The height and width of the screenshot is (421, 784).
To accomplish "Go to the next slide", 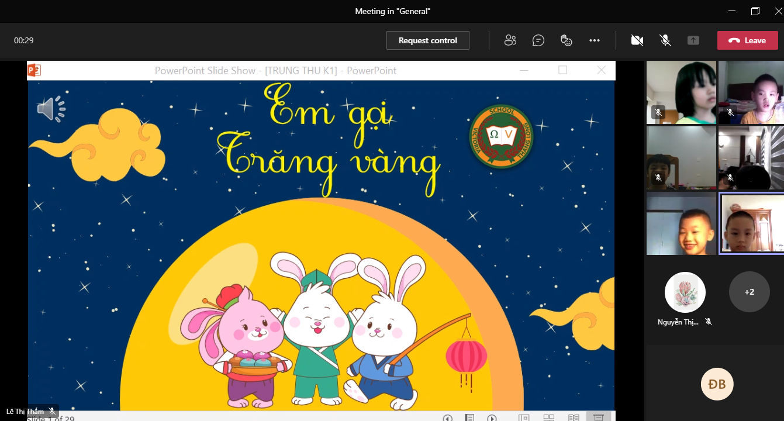I will (x=492, y=417).
